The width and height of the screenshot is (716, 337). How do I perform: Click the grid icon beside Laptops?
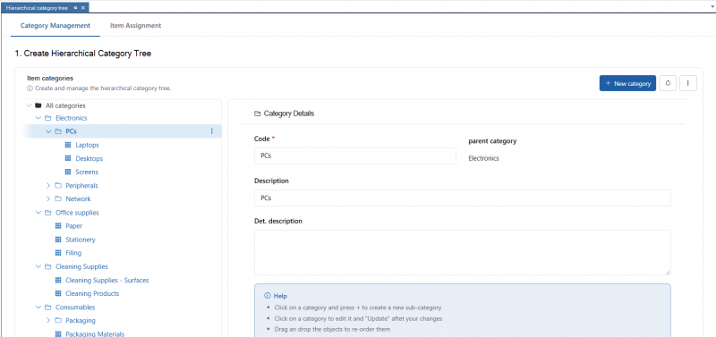(68, 145)
